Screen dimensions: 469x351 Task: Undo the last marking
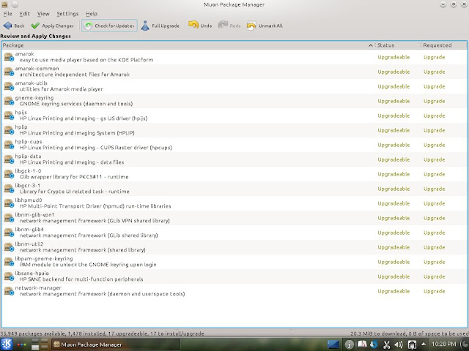(200, 26)
